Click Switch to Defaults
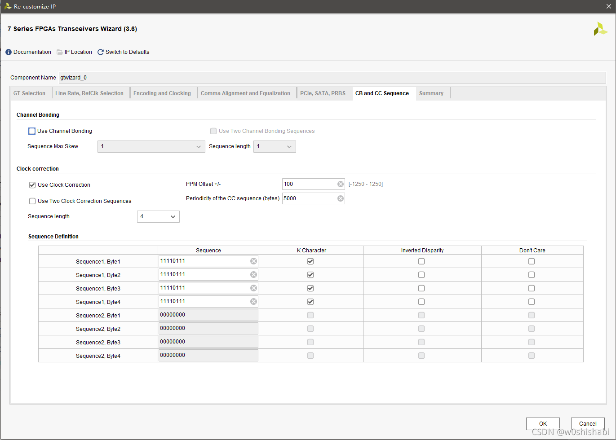Viewport: 616px width, 440px height. coord(128,52)
